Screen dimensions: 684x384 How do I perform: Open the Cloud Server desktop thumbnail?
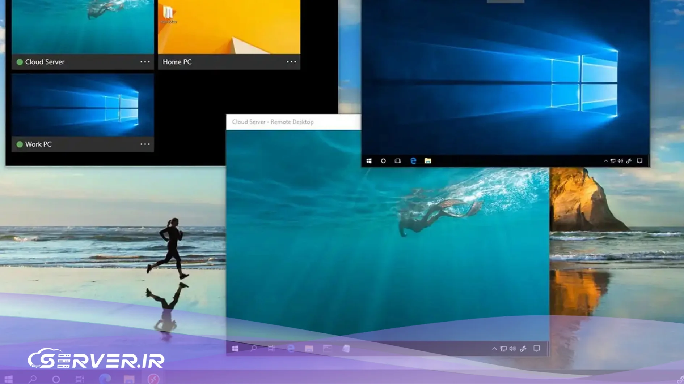(x=83, y=27)
